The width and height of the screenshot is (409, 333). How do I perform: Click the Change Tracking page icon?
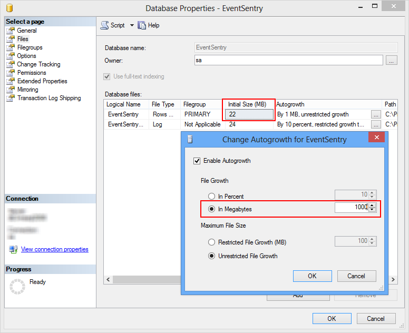[x=11, y=64]
